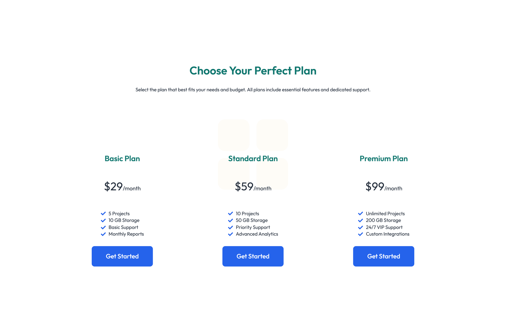Click the checkmark beside 10 GB Storage

(x=103, y=220)
